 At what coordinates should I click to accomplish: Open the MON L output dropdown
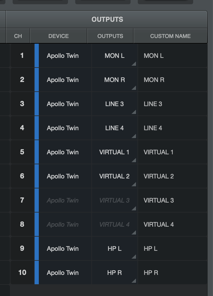(x=115, y=56)
